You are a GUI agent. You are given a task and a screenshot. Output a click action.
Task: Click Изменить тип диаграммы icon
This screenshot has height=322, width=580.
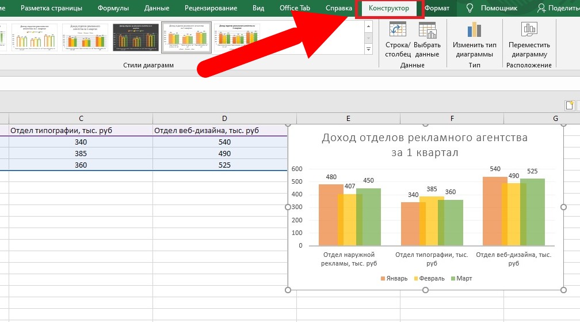click(x=474, y=30)
